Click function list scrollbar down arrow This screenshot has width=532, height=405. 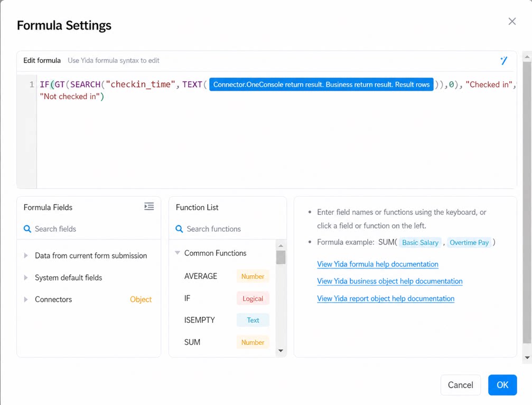point(281,351)
